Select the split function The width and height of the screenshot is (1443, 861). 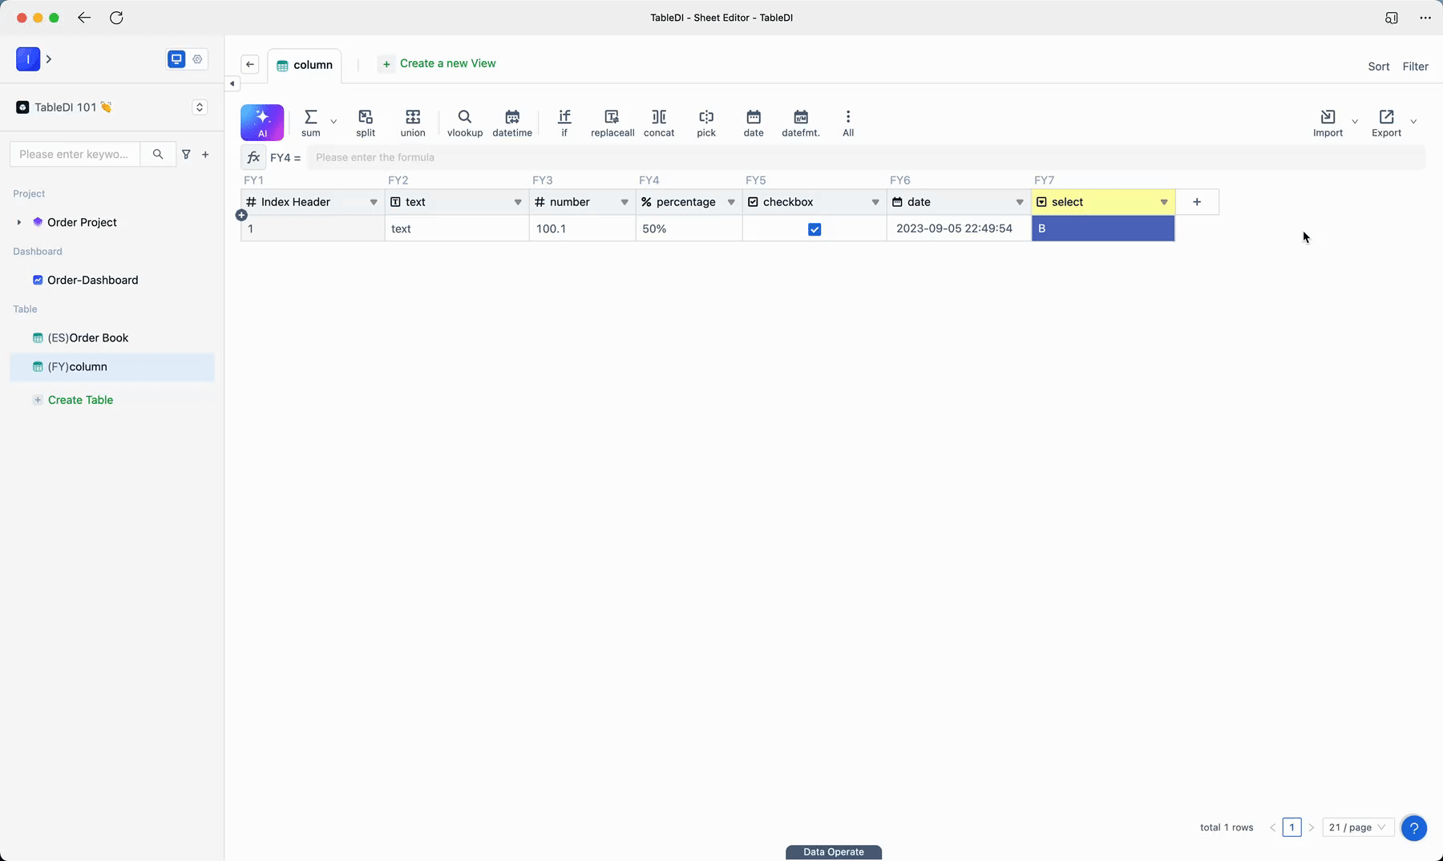point(366,123)
